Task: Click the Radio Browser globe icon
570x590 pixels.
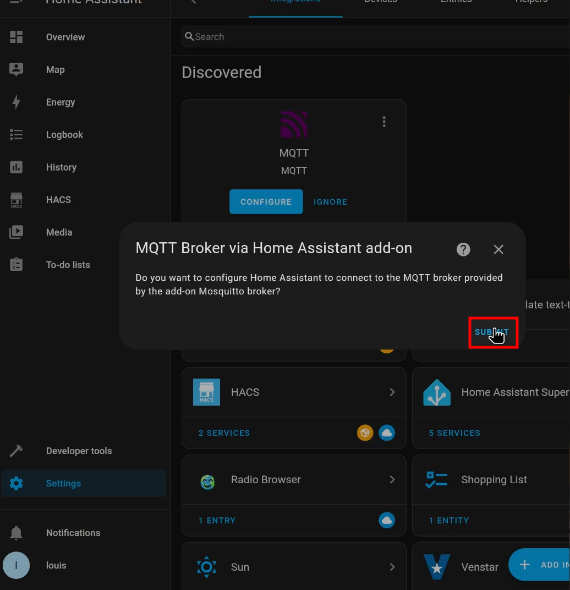Action: [207, 482]
